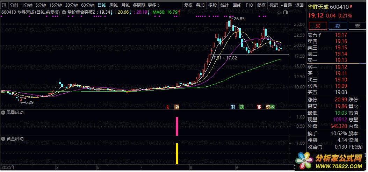The height and width of the screenshot is (172, 368).
Task: Select the 日线 daily period tab
Action: 102,5
